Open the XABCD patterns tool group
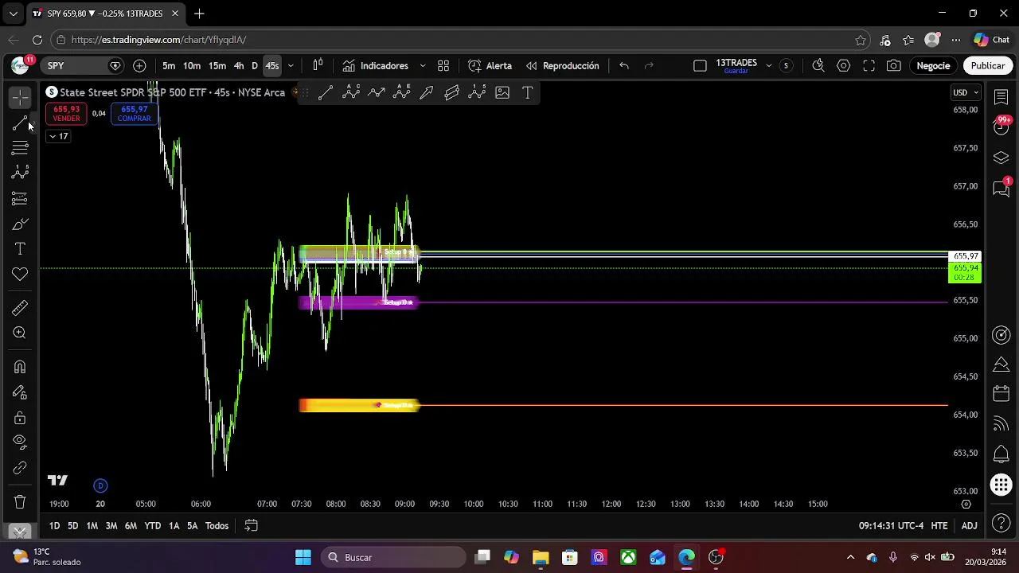Screen dimensions: 1019x573 20,173
